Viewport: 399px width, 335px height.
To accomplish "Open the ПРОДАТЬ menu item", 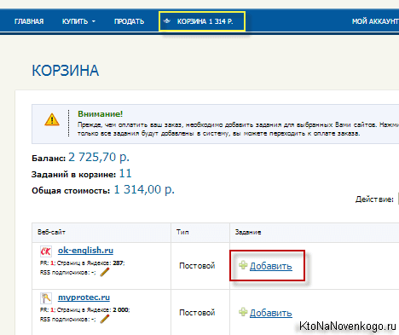I will [x=129, y=21].
